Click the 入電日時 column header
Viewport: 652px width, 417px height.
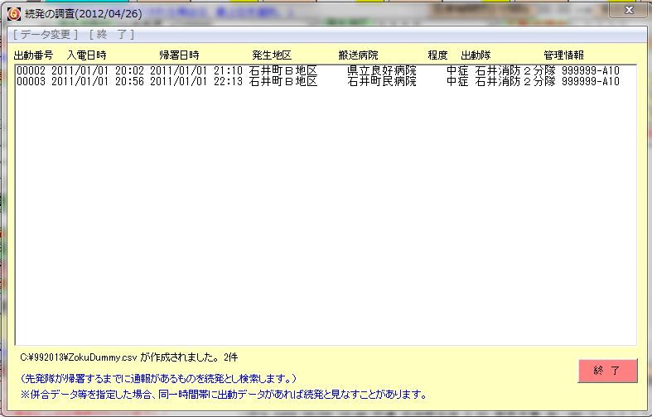pos(86,55)
